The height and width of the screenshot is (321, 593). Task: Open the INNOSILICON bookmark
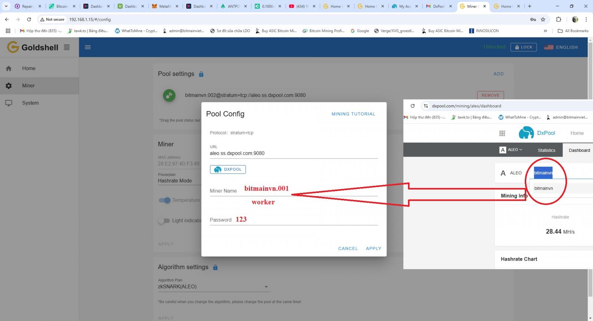484,31
